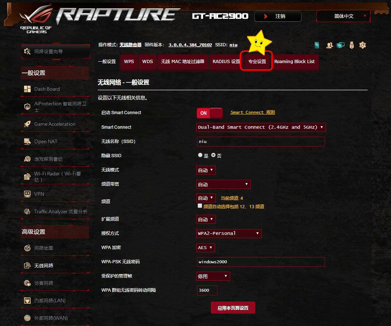
Task: Open the 授权方式 WPA2-Personal dropdown
Action: tap(229, 233)
